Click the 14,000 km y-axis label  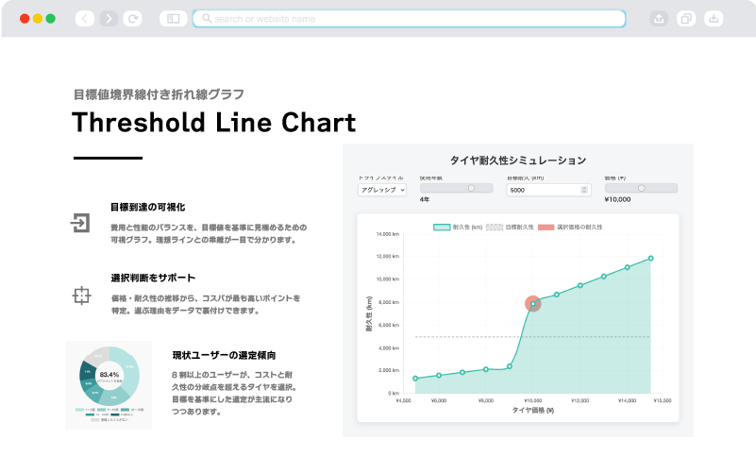[x=388, y=234]
